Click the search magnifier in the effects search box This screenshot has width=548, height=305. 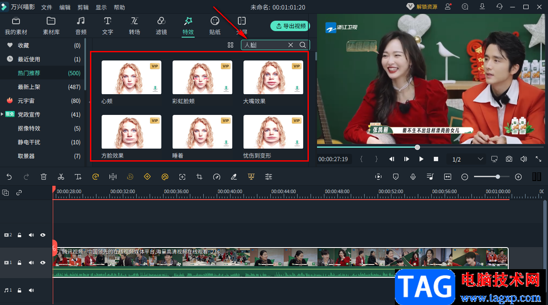303,45
